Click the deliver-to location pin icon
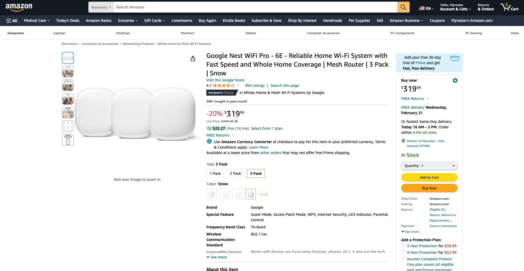 (403, 141)
